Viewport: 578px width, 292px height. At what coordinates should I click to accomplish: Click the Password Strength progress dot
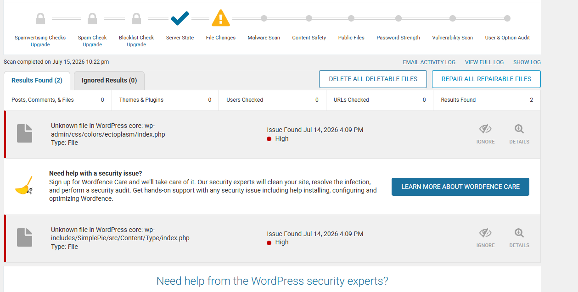pyautogui.click(x=398, y=18)
